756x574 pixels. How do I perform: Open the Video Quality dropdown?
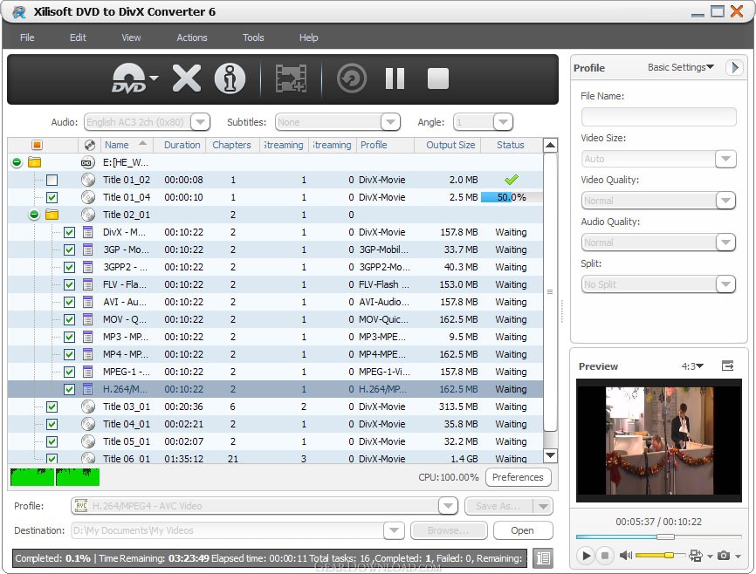(725, 201)
